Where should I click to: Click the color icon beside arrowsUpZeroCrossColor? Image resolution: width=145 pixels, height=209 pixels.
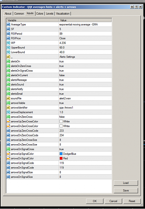click(8, 122)
